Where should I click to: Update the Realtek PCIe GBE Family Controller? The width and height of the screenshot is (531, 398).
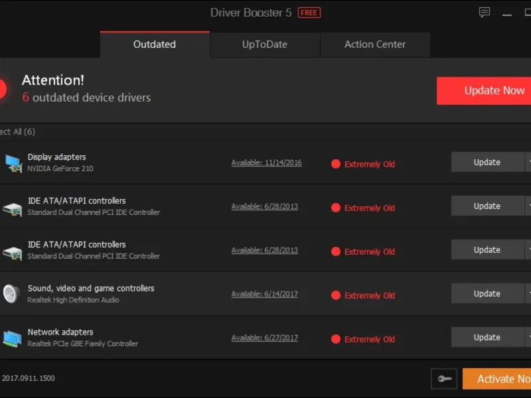click(487, 338)
